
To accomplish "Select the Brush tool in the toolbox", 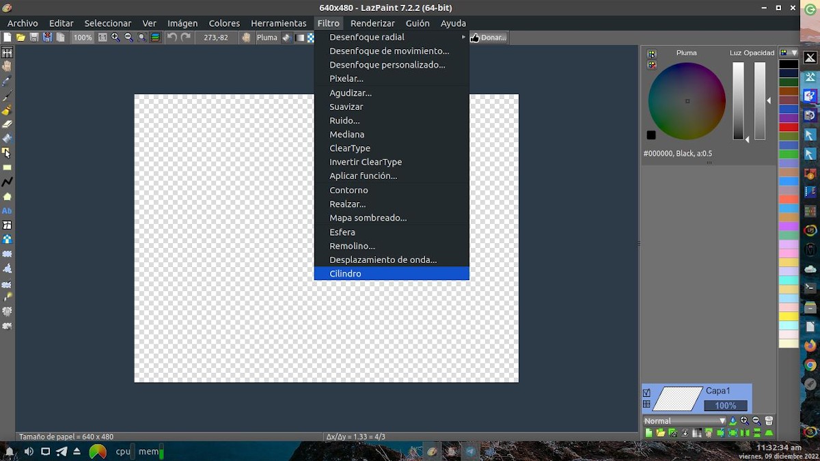I will (x=7, y=110).
